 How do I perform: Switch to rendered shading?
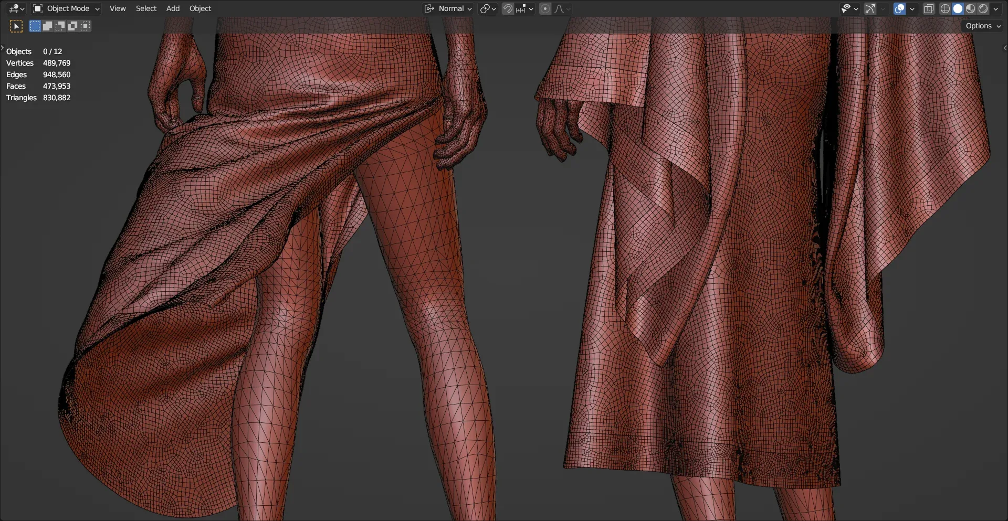[983, 8]
